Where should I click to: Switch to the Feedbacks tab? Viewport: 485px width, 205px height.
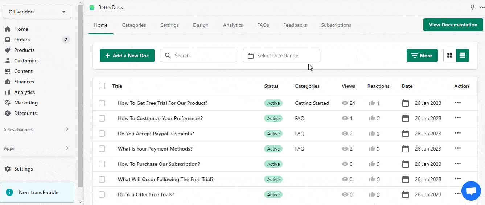click(x=295, y=25)
